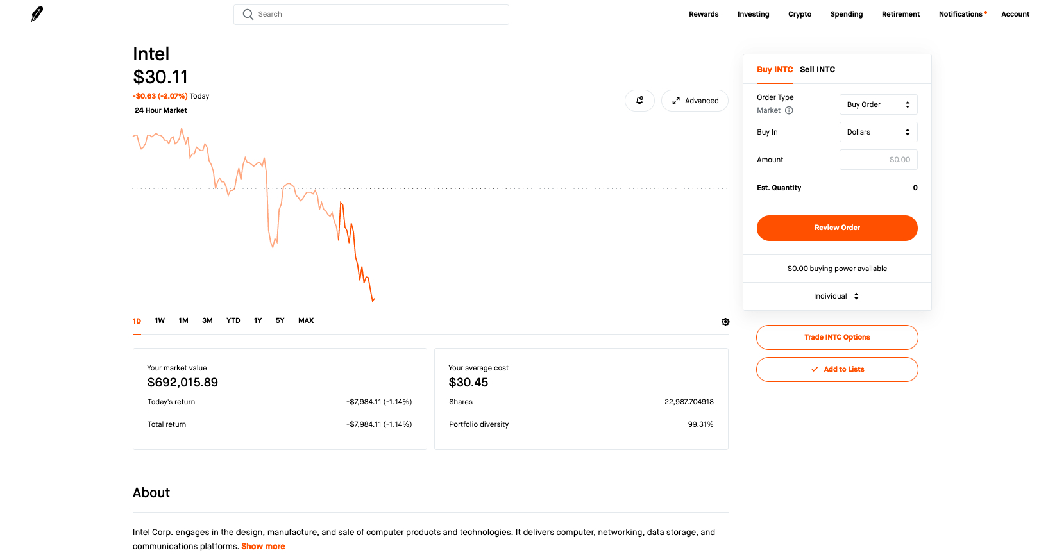
Task: Select the 1W chart range
Action: pos(160,320)
